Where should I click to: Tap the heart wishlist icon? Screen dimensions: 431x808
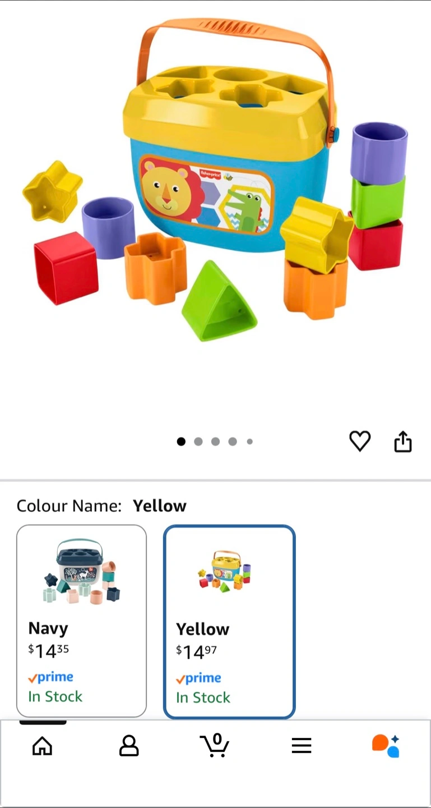click(360, 442)
